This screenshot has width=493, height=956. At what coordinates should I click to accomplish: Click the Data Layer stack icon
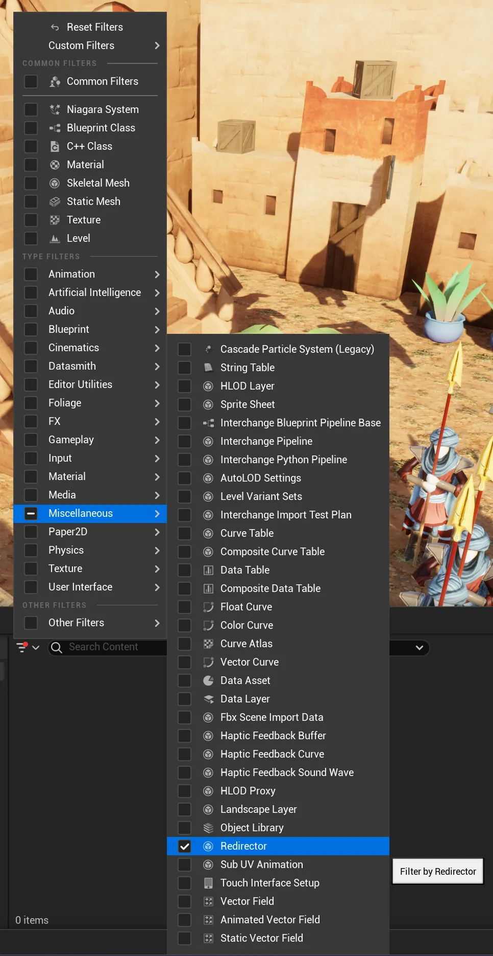tap(208, 699)
